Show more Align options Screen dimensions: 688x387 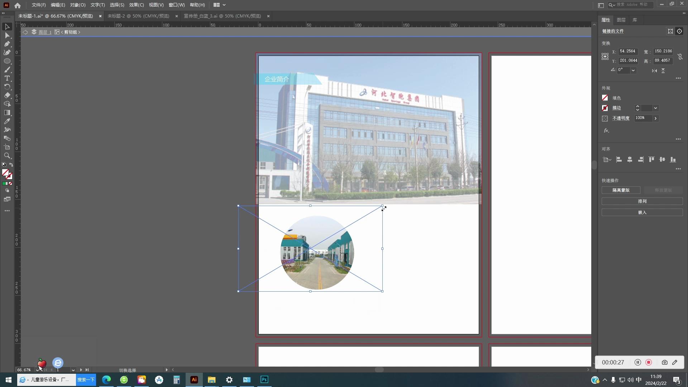678,169
